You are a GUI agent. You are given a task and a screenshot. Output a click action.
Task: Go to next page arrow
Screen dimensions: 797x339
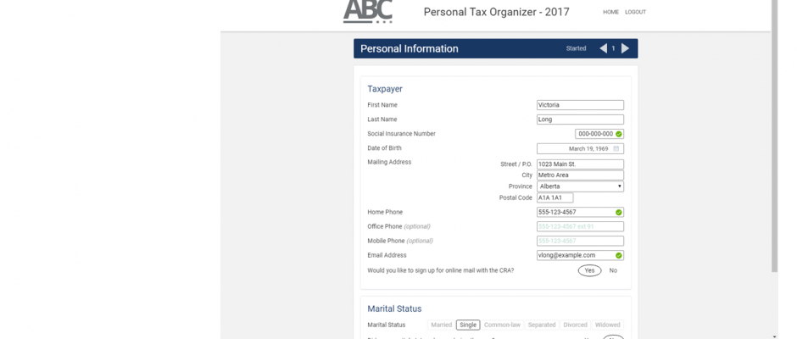[625, 48]
